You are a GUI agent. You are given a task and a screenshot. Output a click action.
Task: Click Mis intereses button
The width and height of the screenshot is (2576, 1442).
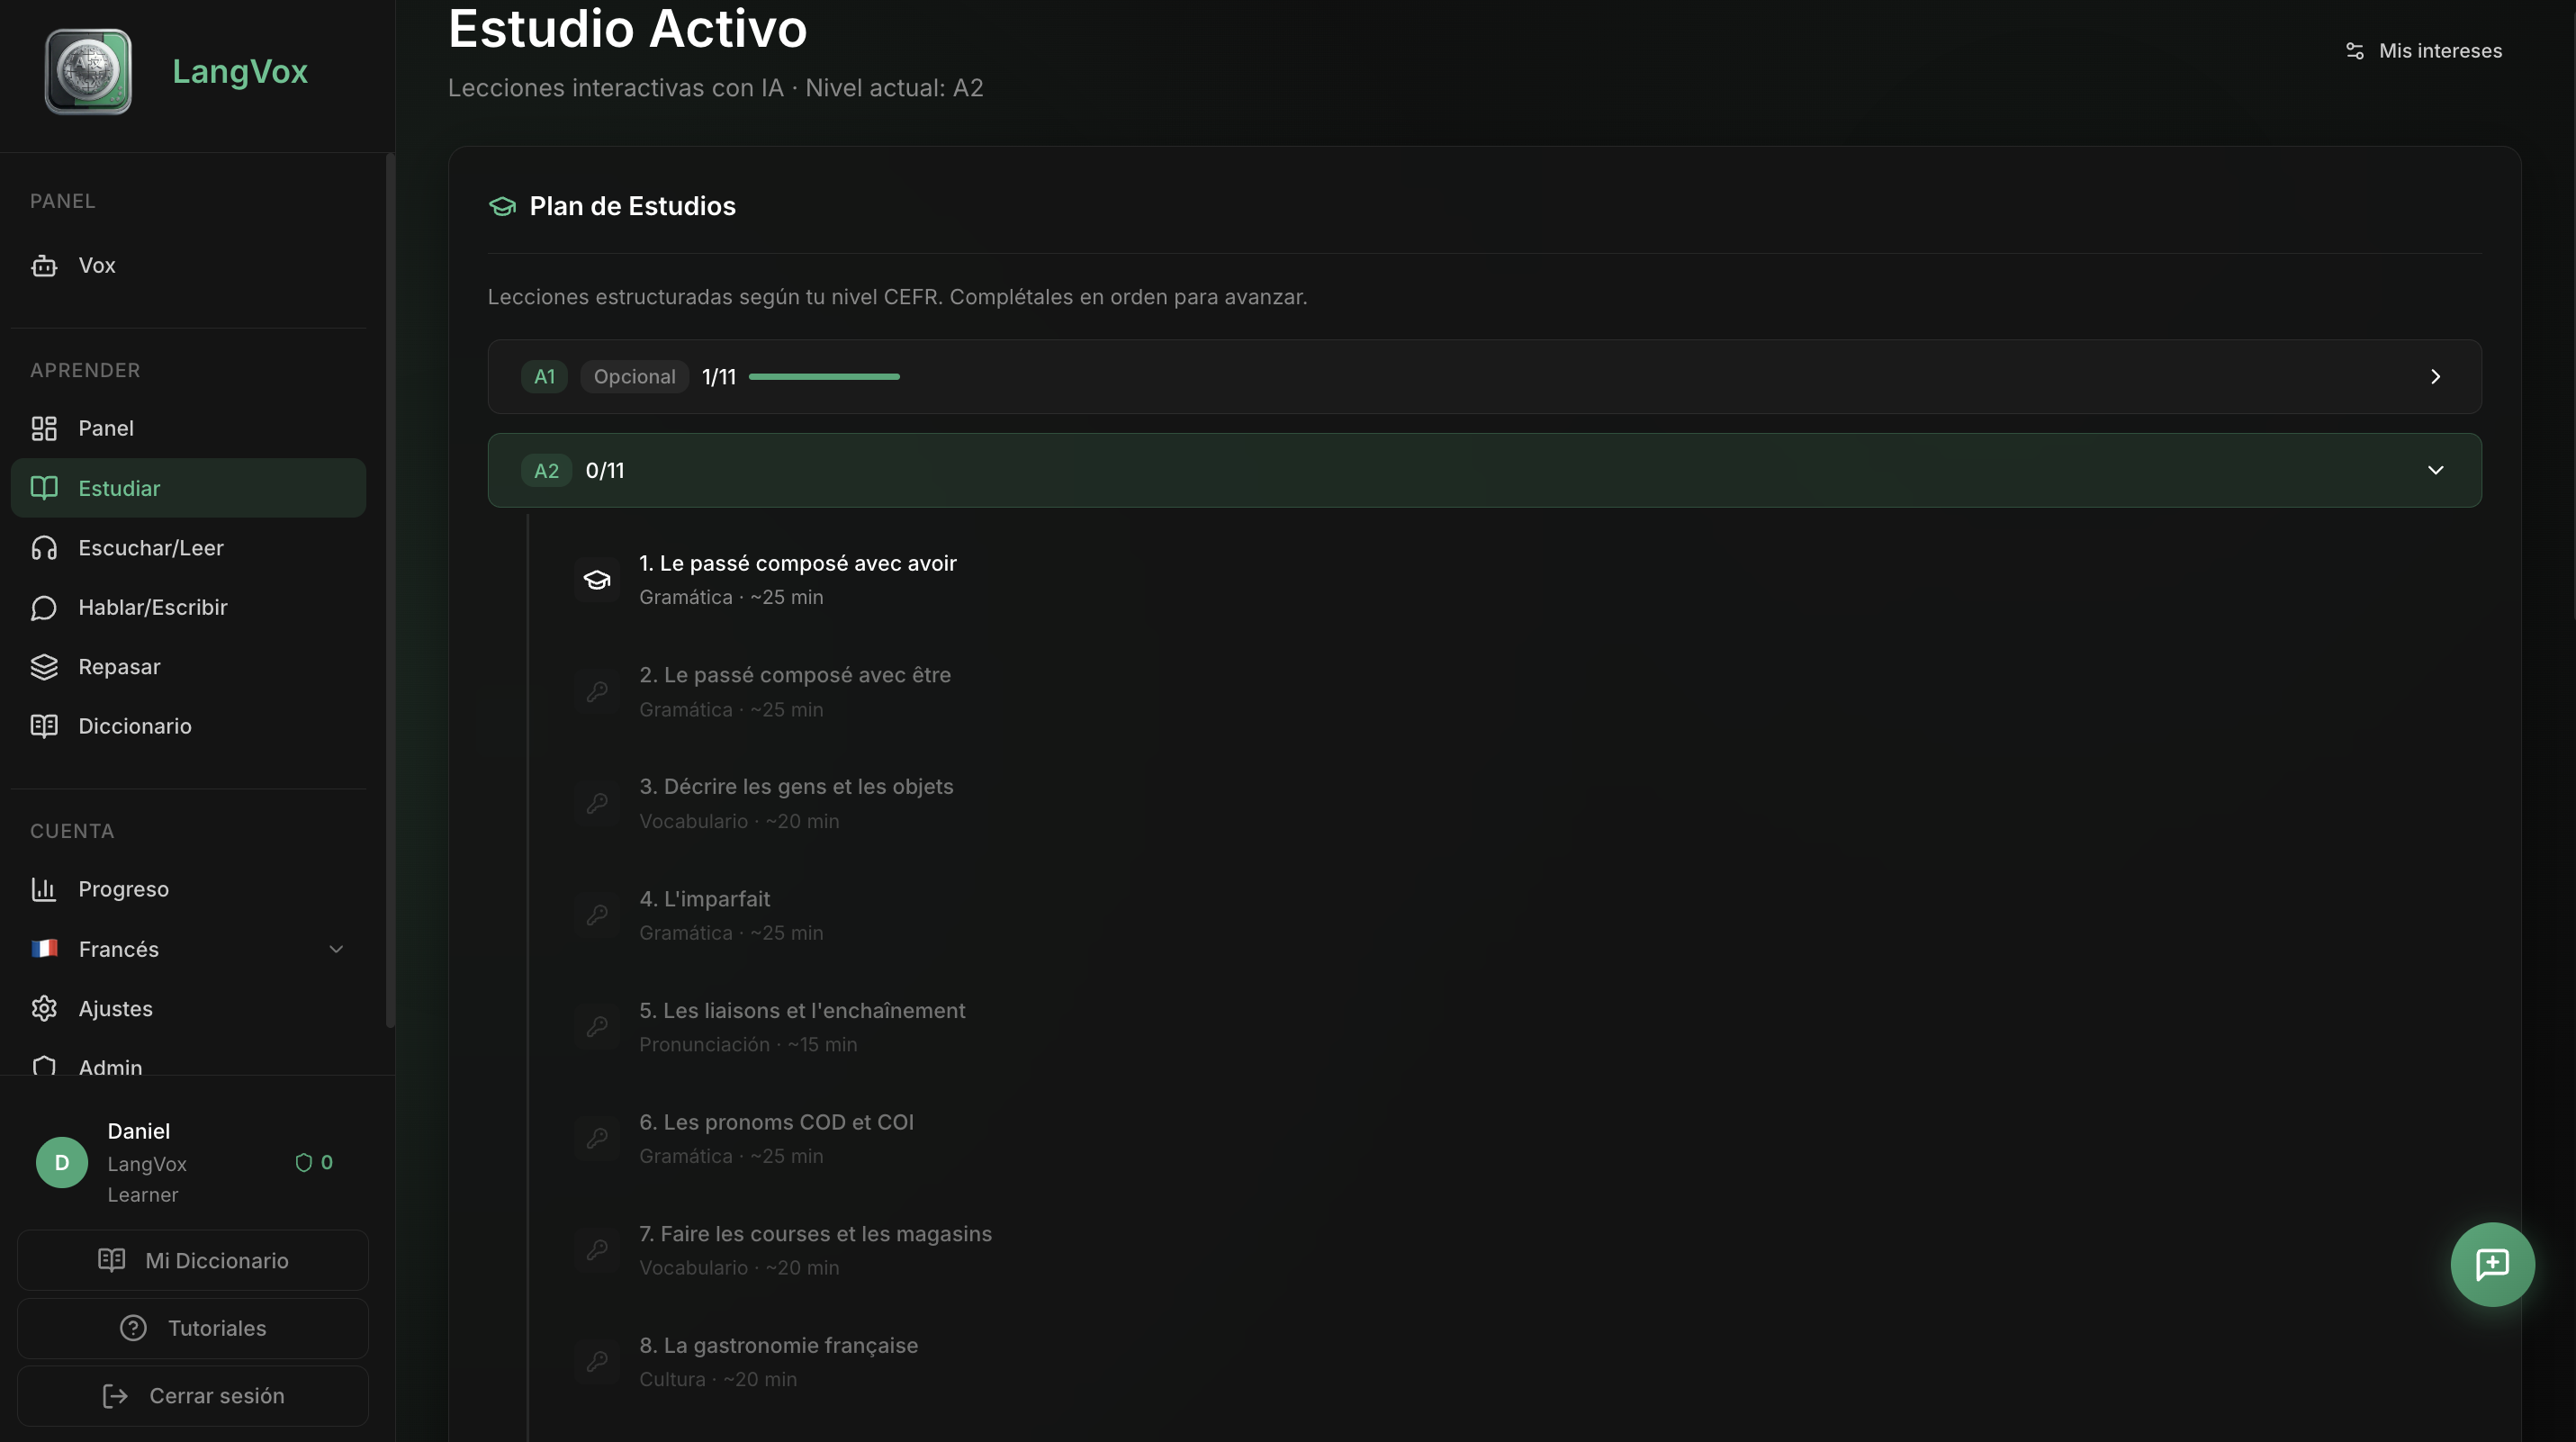tap(2423, 51)
